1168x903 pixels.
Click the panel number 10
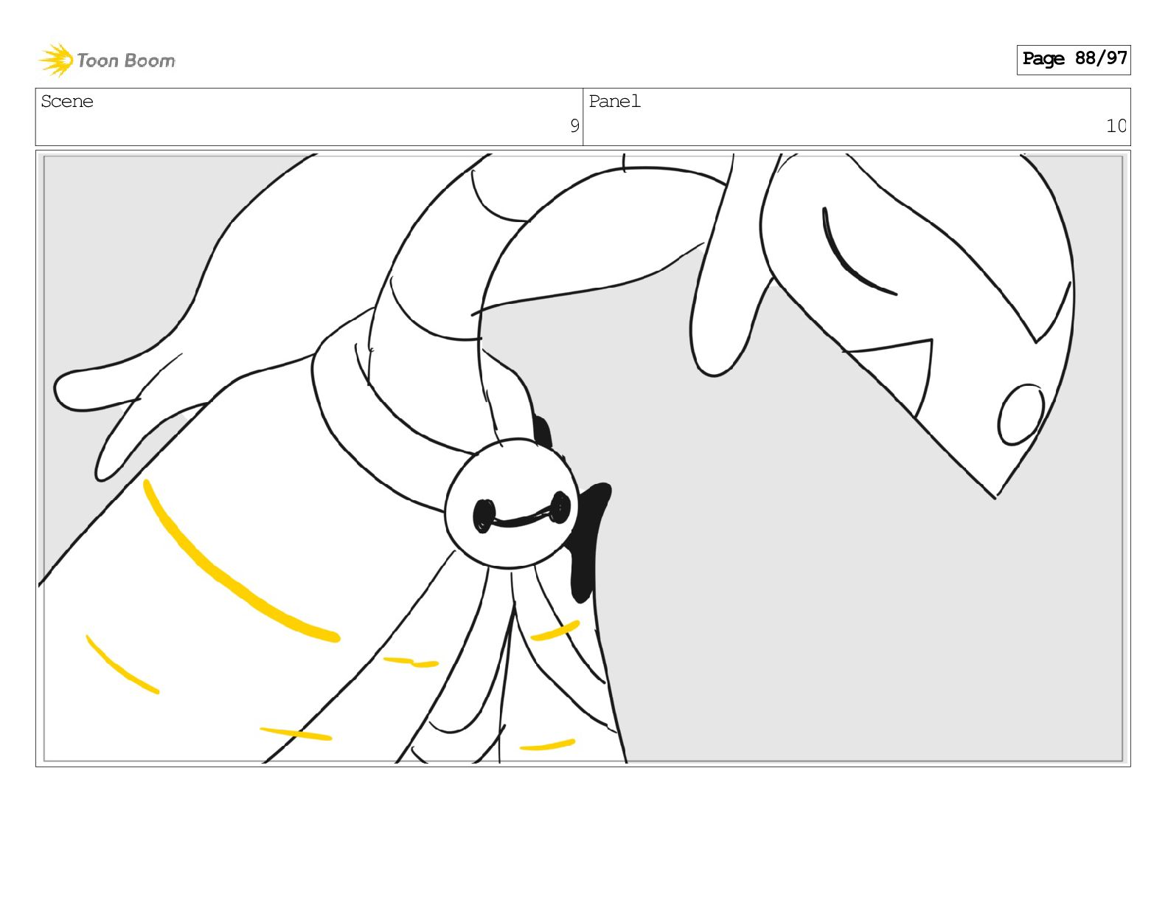1116,126
